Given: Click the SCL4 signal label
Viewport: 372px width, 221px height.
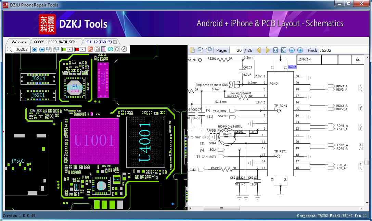Looking at the screenshot, I should click(213, 150).
